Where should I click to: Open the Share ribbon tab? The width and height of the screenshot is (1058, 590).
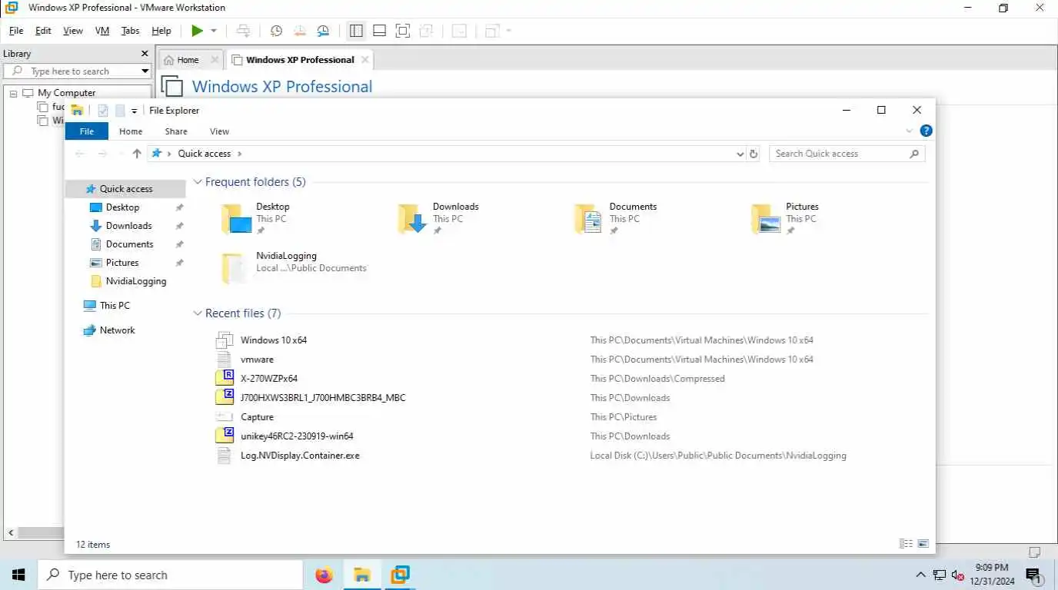[x=176, y=131]
